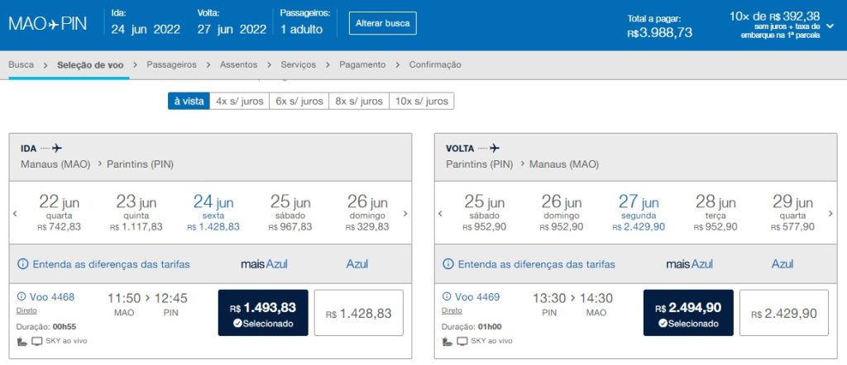Viewport: 847px width, 365px height.
Task: Click the seat icon under flight 4468
Action: pos(22,340)
